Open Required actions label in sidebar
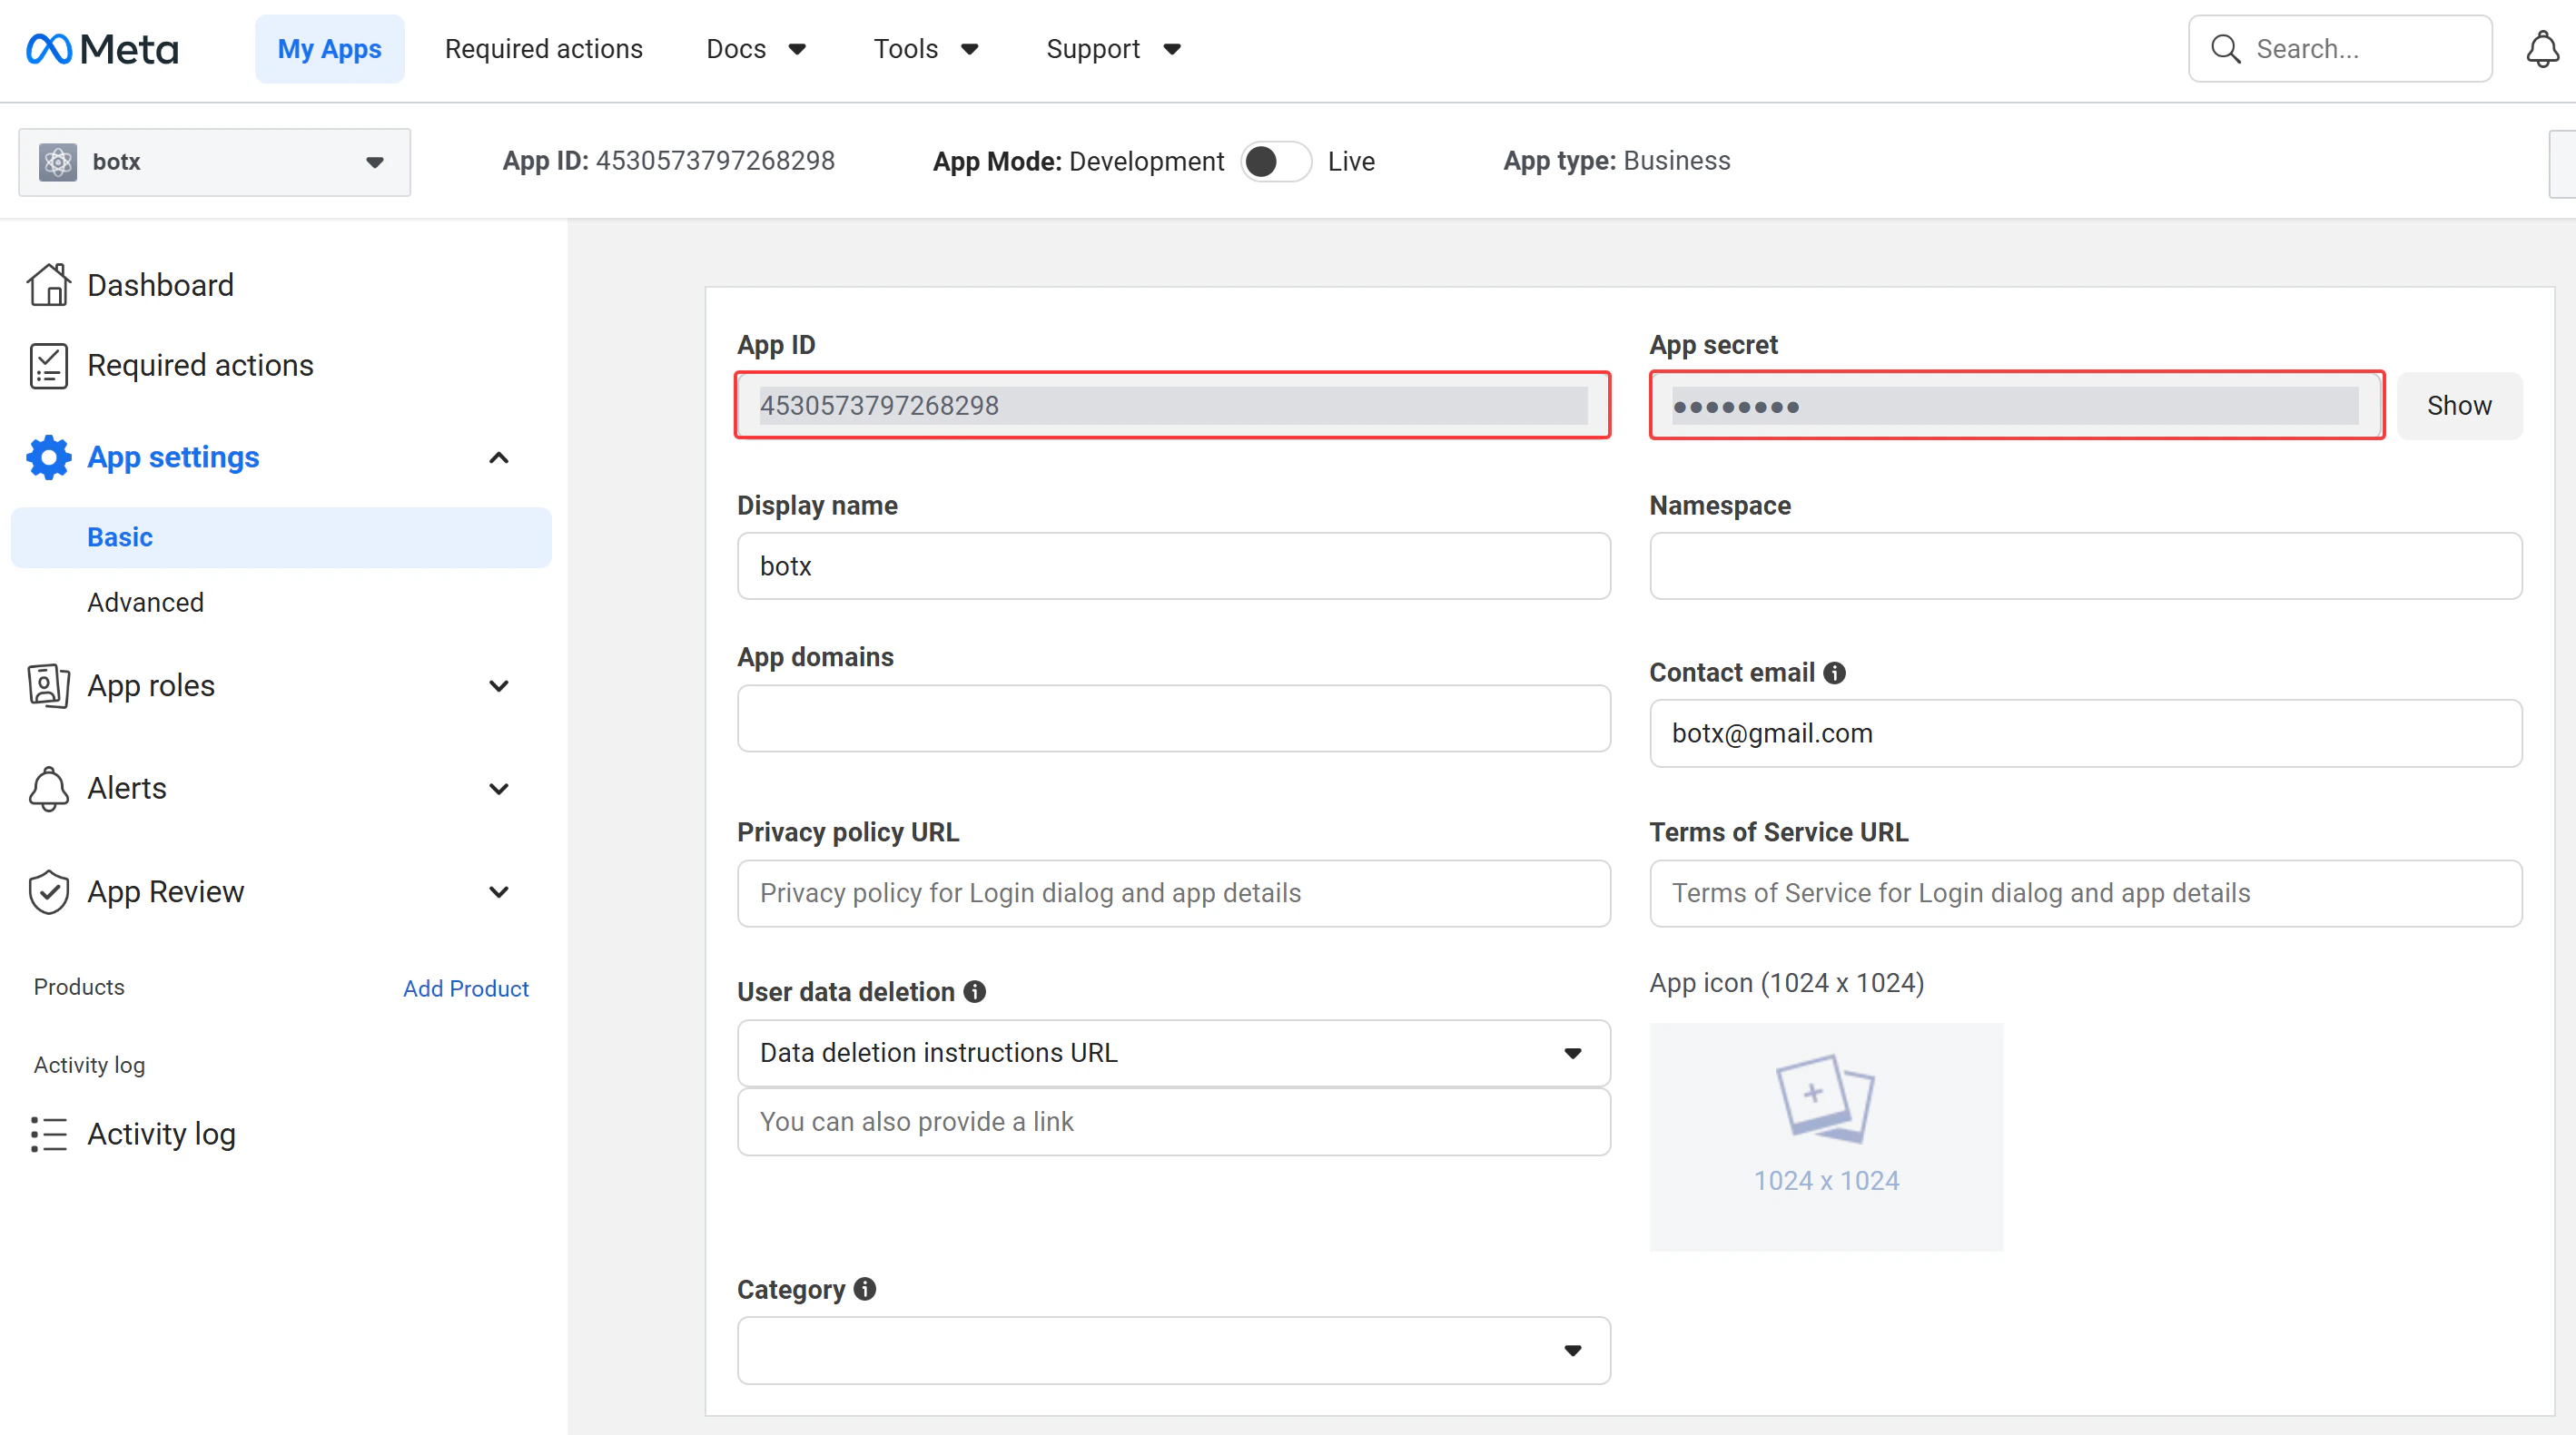This screenshot has height=1435, width=2576. (200, 366)
